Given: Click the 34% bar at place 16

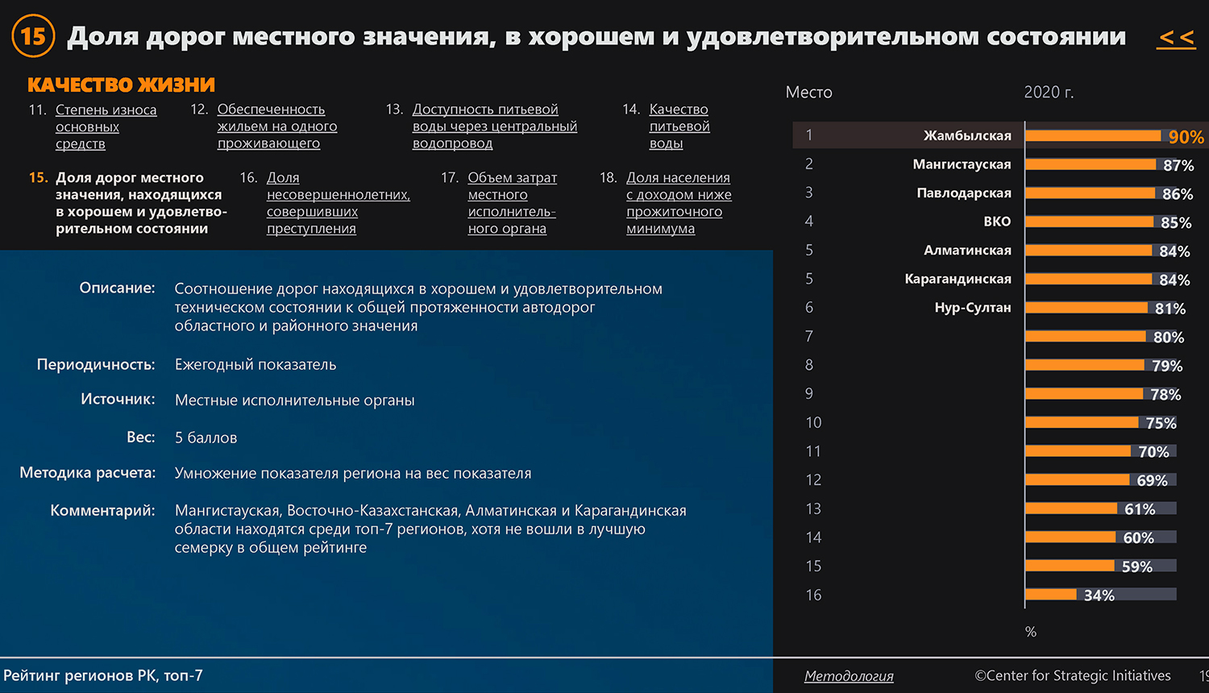Looking at the screenshot, I should pyautogui.click(x=1051, y=595).
